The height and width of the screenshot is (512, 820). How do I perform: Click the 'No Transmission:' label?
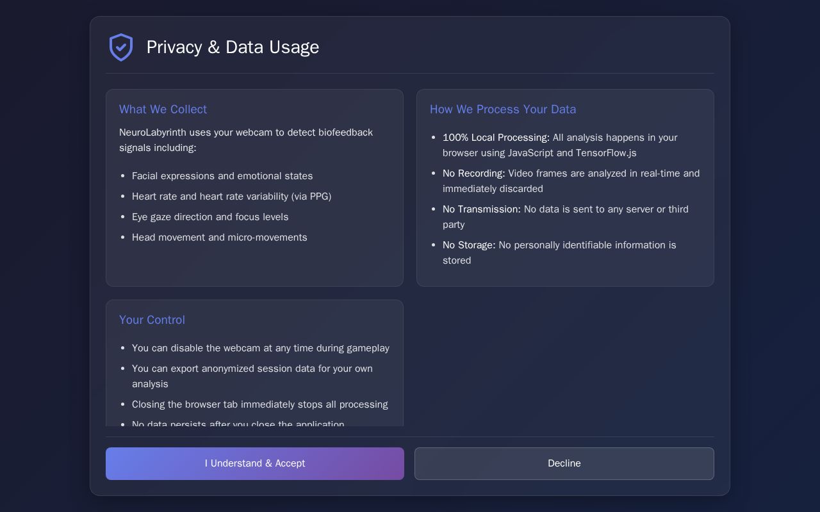[482, 209]
